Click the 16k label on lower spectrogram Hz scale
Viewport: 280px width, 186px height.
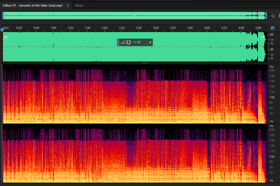(x=272, y=140)
